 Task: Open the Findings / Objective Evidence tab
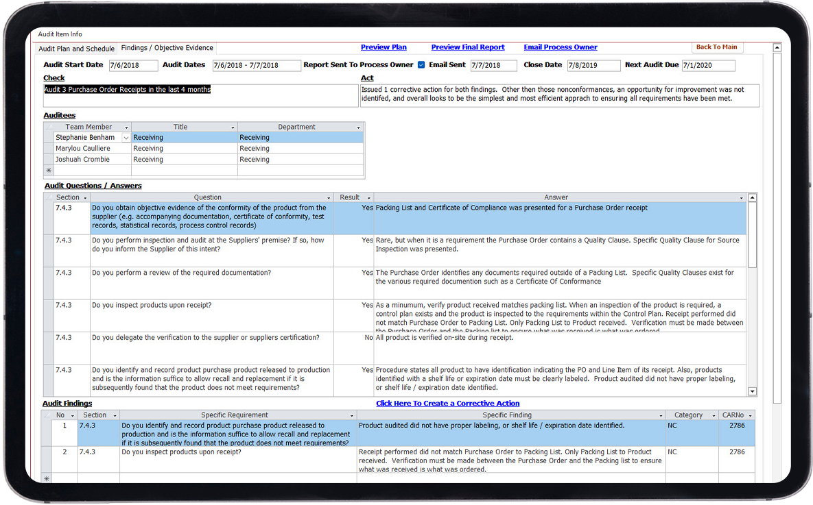point(167,48)
